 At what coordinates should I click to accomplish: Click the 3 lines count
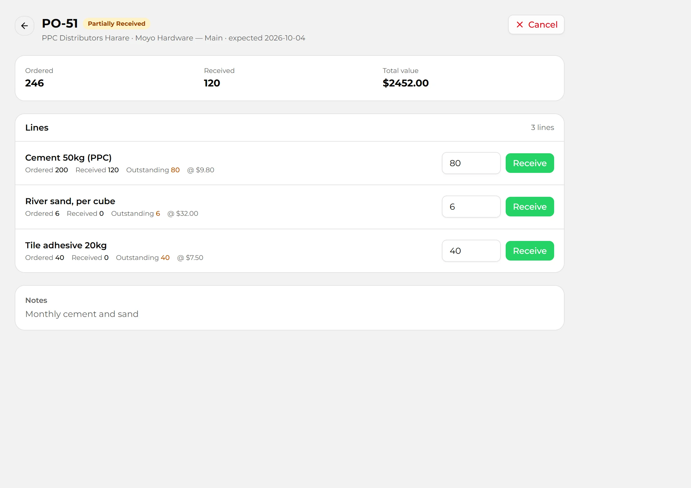[x=542, y=128]
